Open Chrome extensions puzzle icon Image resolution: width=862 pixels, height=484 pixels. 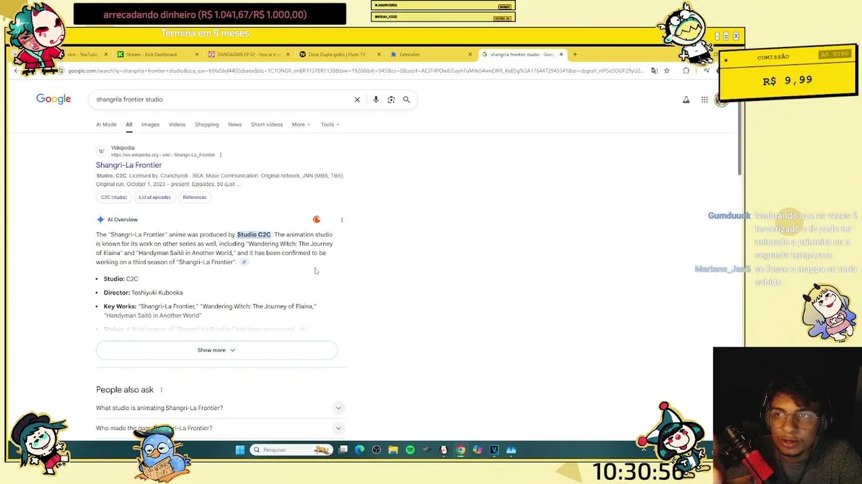click(x=686, y=71)
